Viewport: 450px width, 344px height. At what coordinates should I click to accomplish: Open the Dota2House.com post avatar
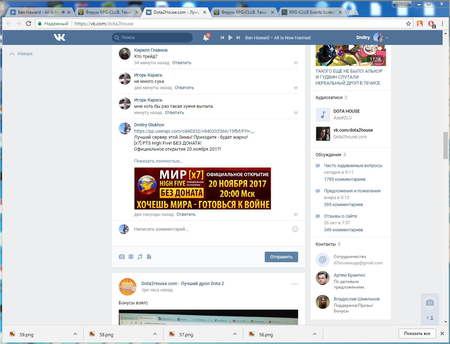pyautogui.click(x=128, y=286)
